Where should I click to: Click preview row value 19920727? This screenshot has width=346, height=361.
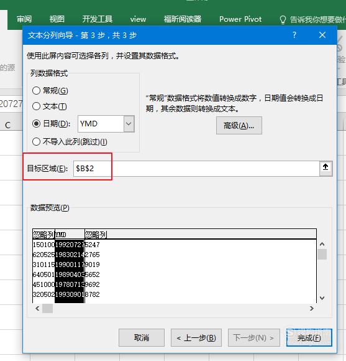pos(70,245)
